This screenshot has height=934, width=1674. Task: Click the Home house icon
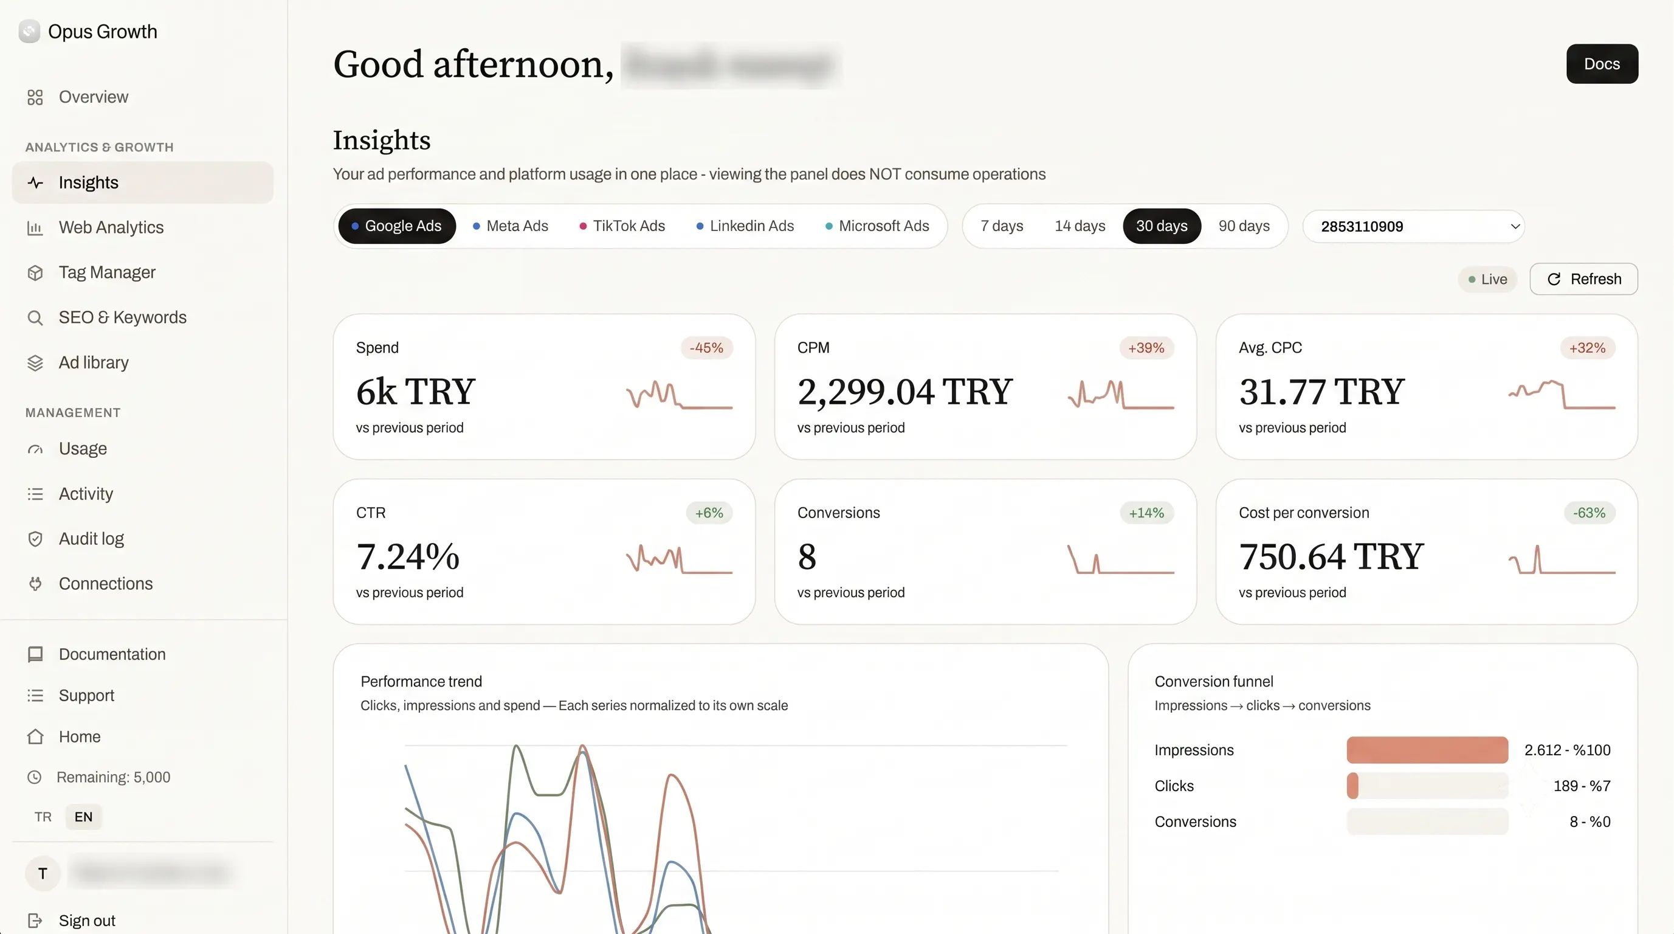[35, 736]
